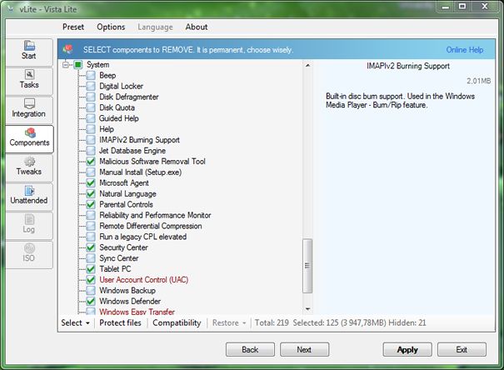Open the Tasks sidebar icon
504x370 pixels.
pyautogui.click(x=29, y=74)
